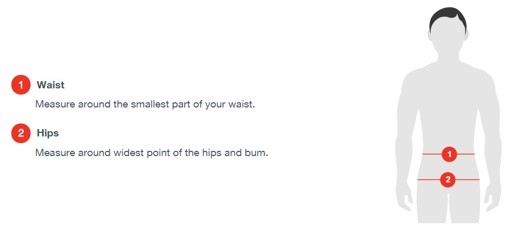The width and height of the screenshot is (510, 232).
Task: Click the Hips heading
Action: [48, 133]
